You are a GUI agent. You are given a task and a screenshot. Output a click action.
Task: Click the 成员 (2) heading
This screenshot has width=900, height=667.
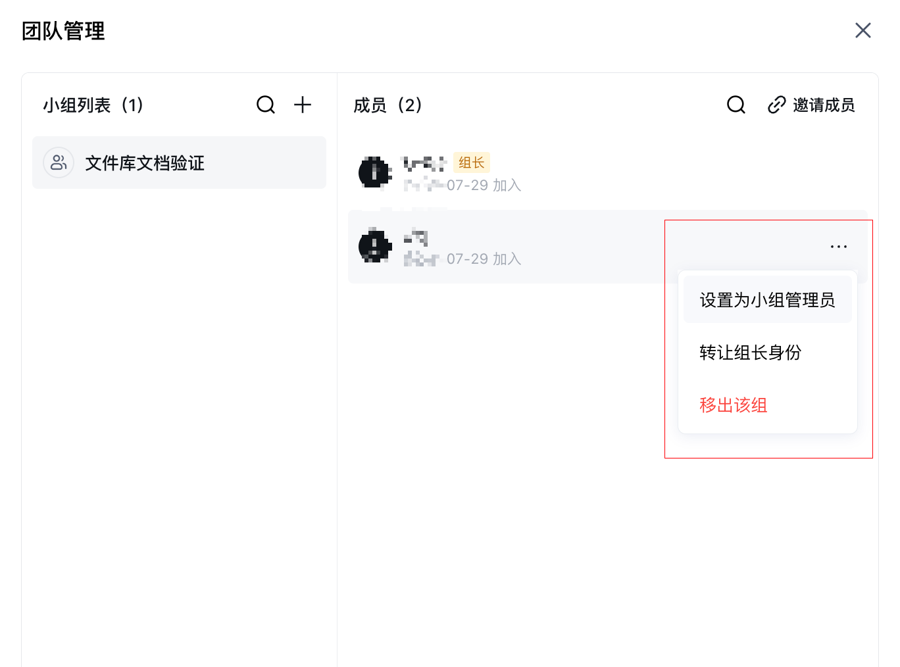point(388,105)
